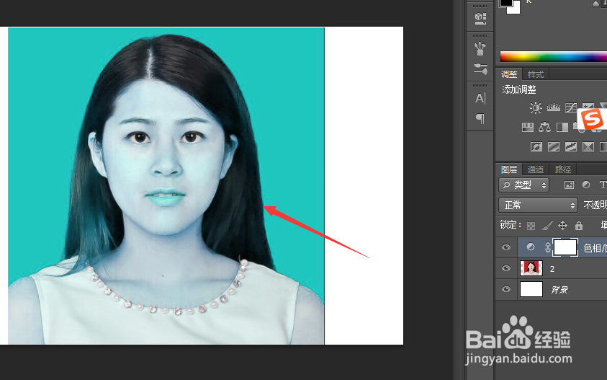Add a Posterize adjustment

(x=554, y=146)
